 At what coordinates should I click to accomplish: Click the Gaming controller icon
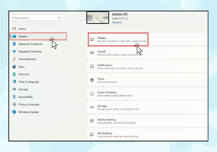[14, 89]
